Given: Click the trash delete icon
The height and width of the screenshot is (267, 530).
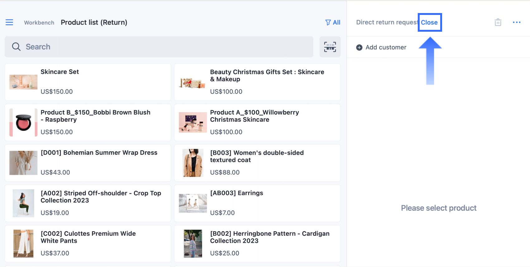Looking at the screenshot, I should (x=498, y=22).
